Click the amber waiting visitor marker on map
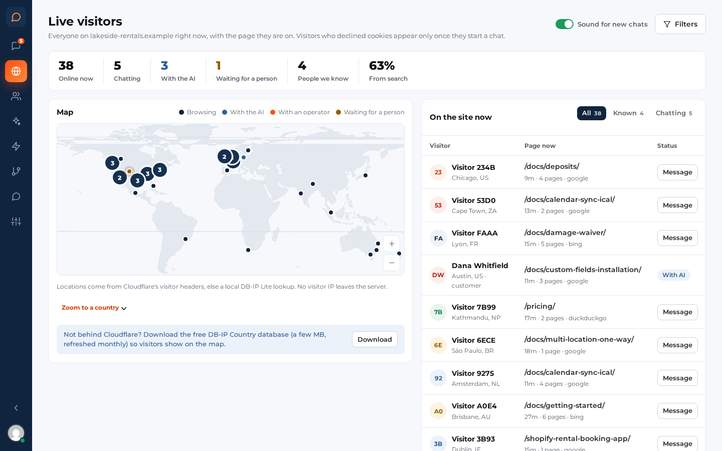Viewport: 722px width, 451px height. tap(129, 171)
